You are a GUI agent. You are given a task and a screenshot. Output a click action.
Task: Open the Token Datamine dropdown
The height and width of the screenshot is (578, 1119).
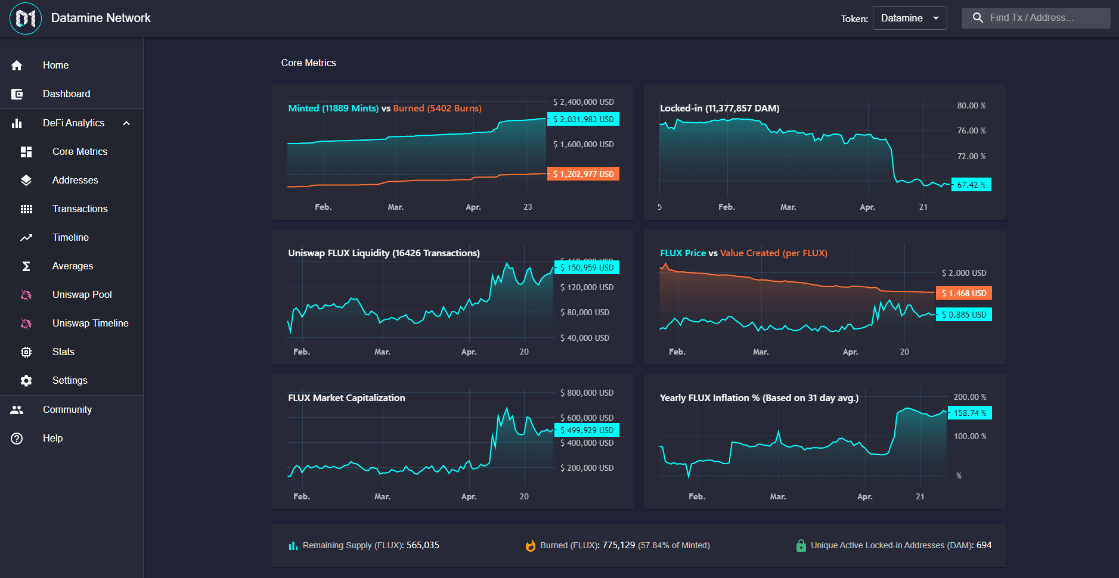(x=910, y=18)
